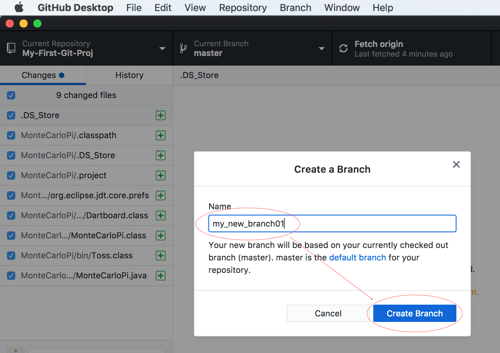This screenshot has width=500, height=353.
Task: Open the File menu
Action: point(134,8)
